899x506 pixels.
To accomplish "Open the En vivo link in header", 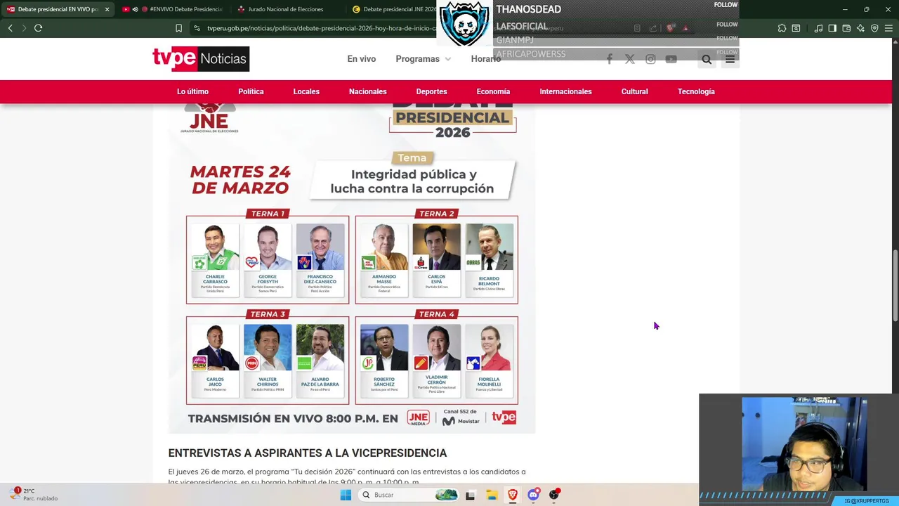I will pyautogui.click(x=361, y=59).
